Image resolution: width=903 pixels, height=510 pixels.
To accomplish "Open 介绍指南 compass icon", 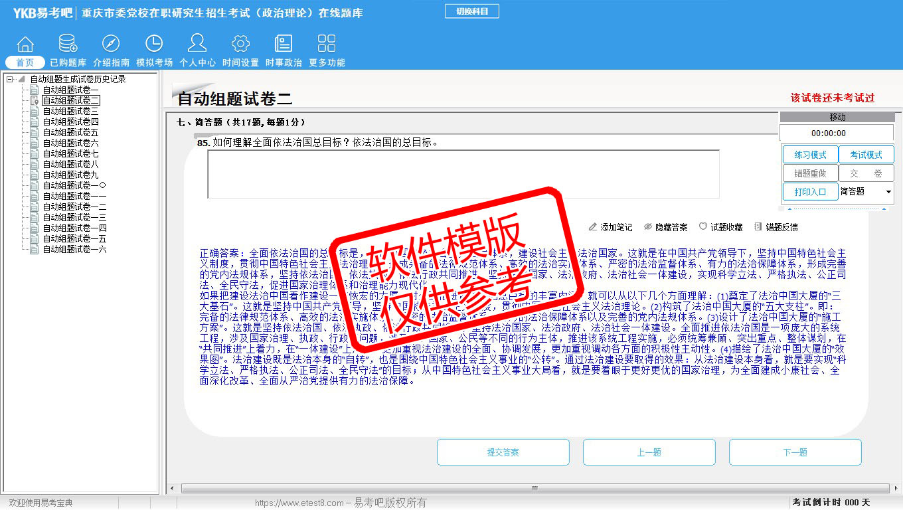I will [x=111, y=44].
